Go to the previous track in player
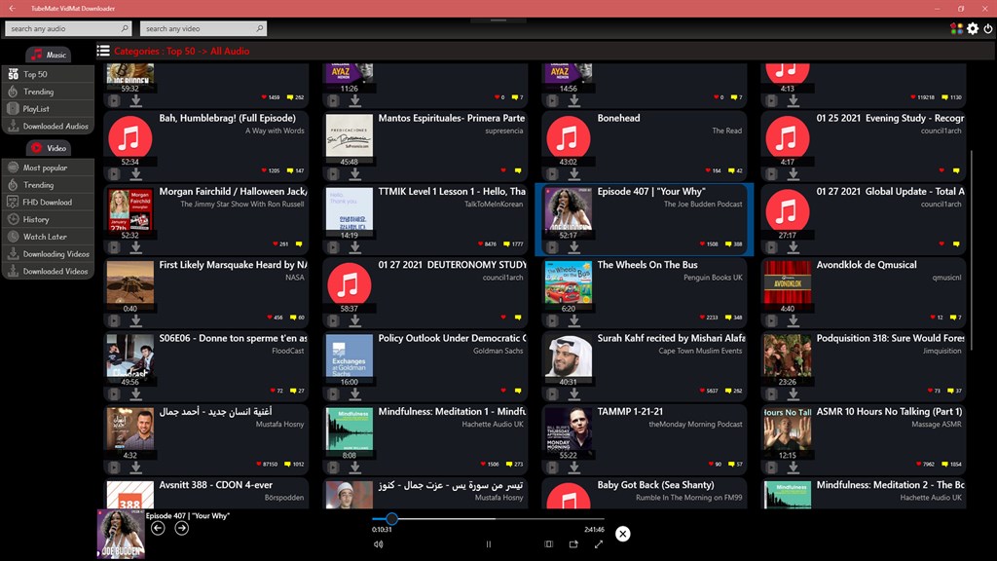The height and width of the screenshot is (561, 997). (x=158, y=528)
